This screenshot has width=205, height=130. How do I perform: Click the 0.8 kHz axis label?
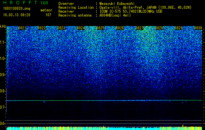click(x=3, y=91)
